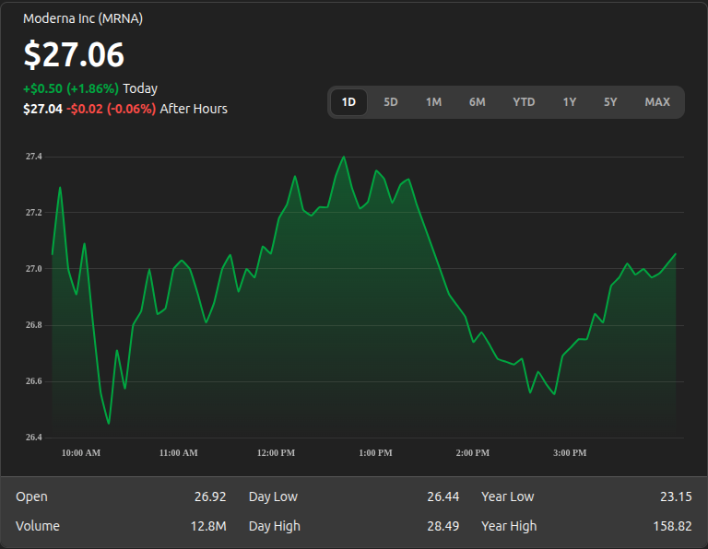Screen dimensions: 708x549
Task: Click the 27.0 y-axis label
Action: coord(33,269)
